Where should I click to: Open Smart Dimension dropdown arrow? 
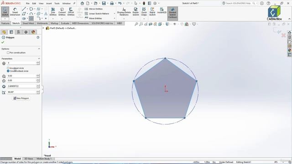pyautogui.click(x=15, y=19)
